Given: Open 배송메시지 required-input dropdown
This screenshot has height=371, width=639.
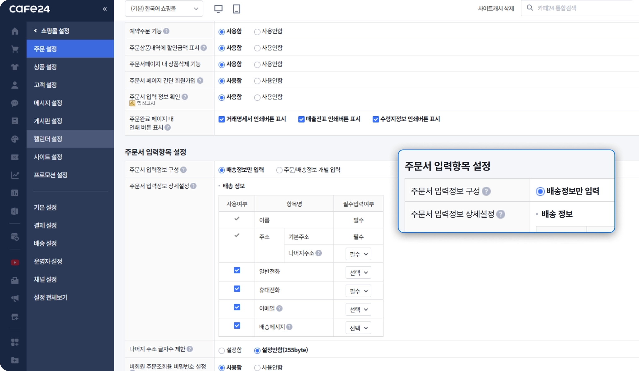Looking at the screenshot, I should (x=358, y=328).
